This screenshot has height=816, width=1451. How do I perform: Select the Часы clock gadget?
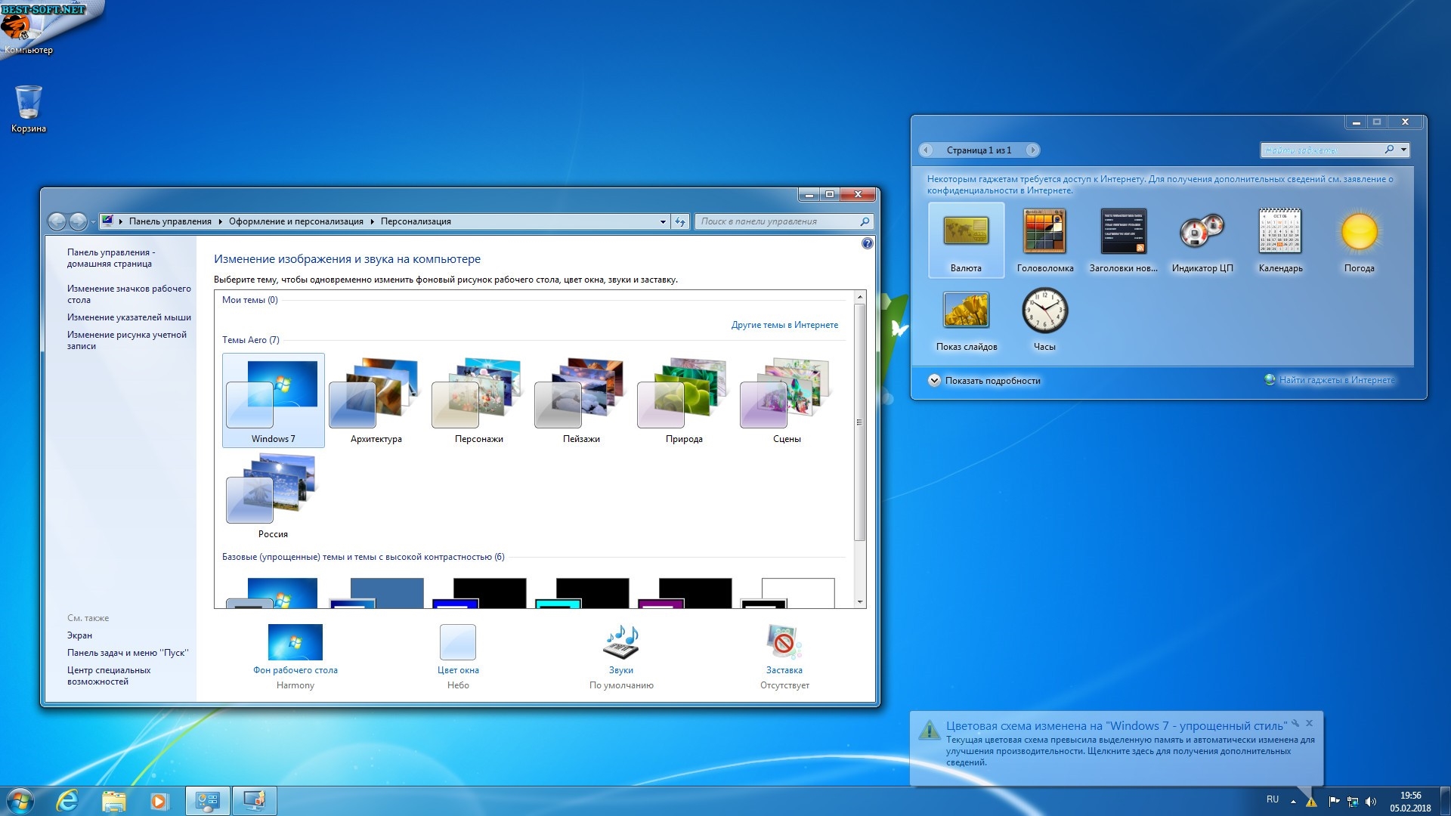tap(1044, 311)
